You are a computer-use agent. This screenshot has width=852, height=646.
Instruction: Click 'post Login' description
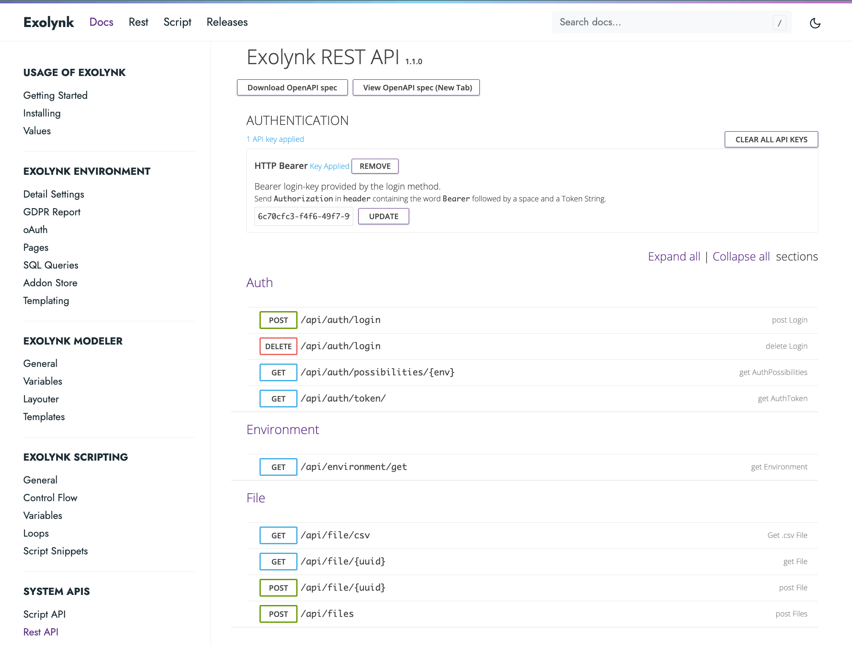pyautogui.click(x=789, y=320)
